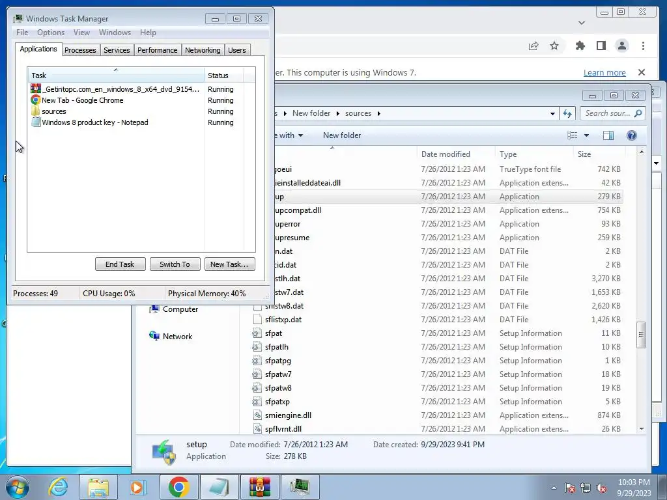
Task: Open the Processes tab in Task Manager
Action: pos(80,50)
